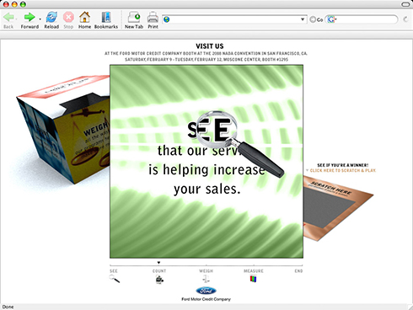
Task: Click the Stop loading icon
Action: coord(68,17)
